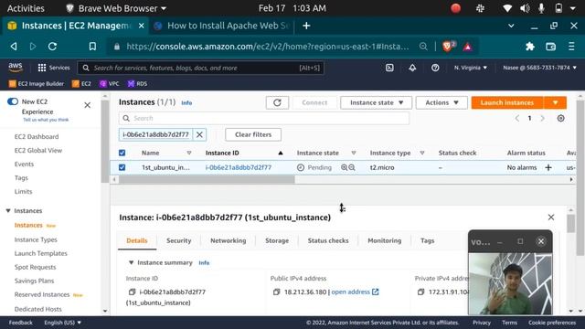
Task: Bookmark this page in Brave
Action: (92, 47)
